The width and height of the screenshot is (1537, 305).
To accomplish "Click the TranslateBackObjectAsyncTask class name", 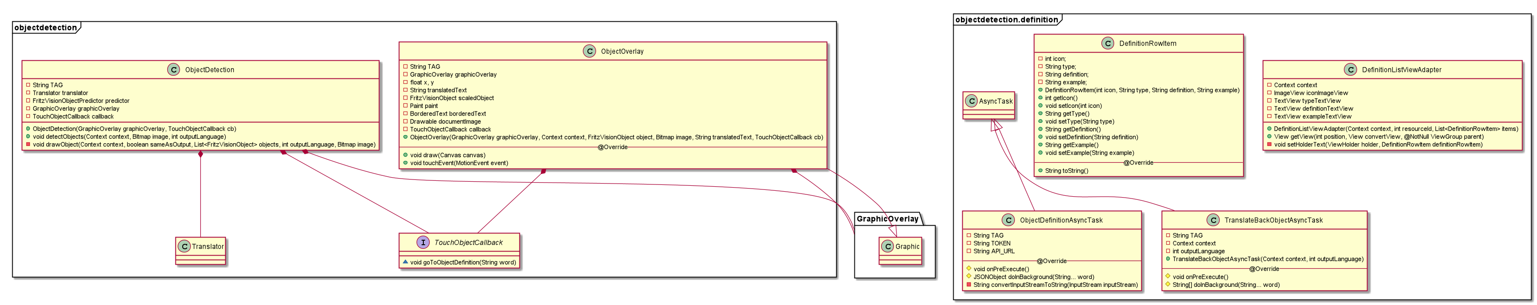I will pyautogui.click(x=1274, y=220).
